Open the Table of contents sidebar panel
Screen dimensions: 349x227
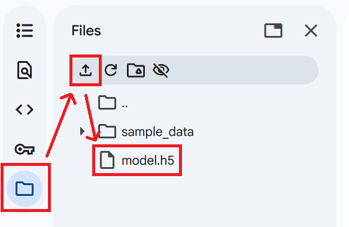[25, 31]
